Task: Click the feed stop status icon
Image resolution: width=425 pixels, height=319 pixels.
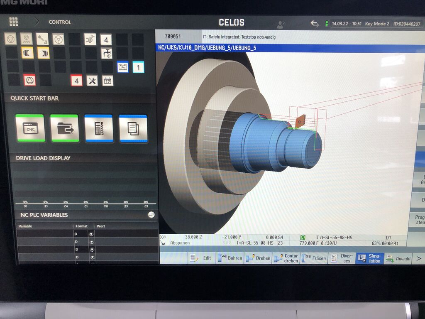Action: point(10,39)
